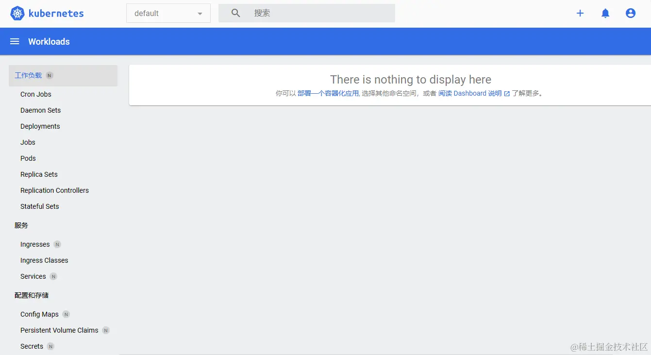The height and width of the screenshot is (355, 651).
Task: Click the 服务 section heading
Action: pyautogui.click(x=21, y=225)
